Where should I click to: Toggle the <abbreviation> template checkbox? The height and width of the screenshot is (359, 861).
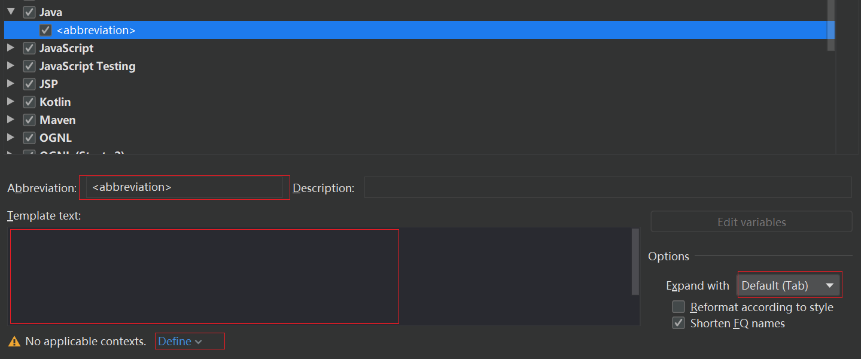pos(45,30)
